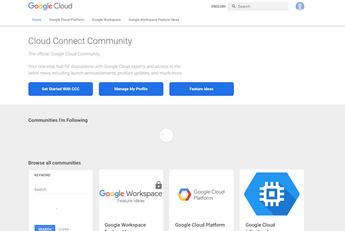Open the Feature Ideas button

tap(201, 89)
